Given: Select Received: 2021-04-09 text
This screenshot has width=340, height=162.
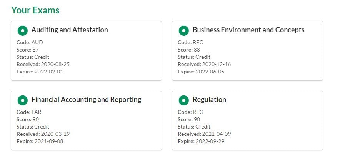Looking at the screenshot, I should pyautogui.click(x=204, y=134).
